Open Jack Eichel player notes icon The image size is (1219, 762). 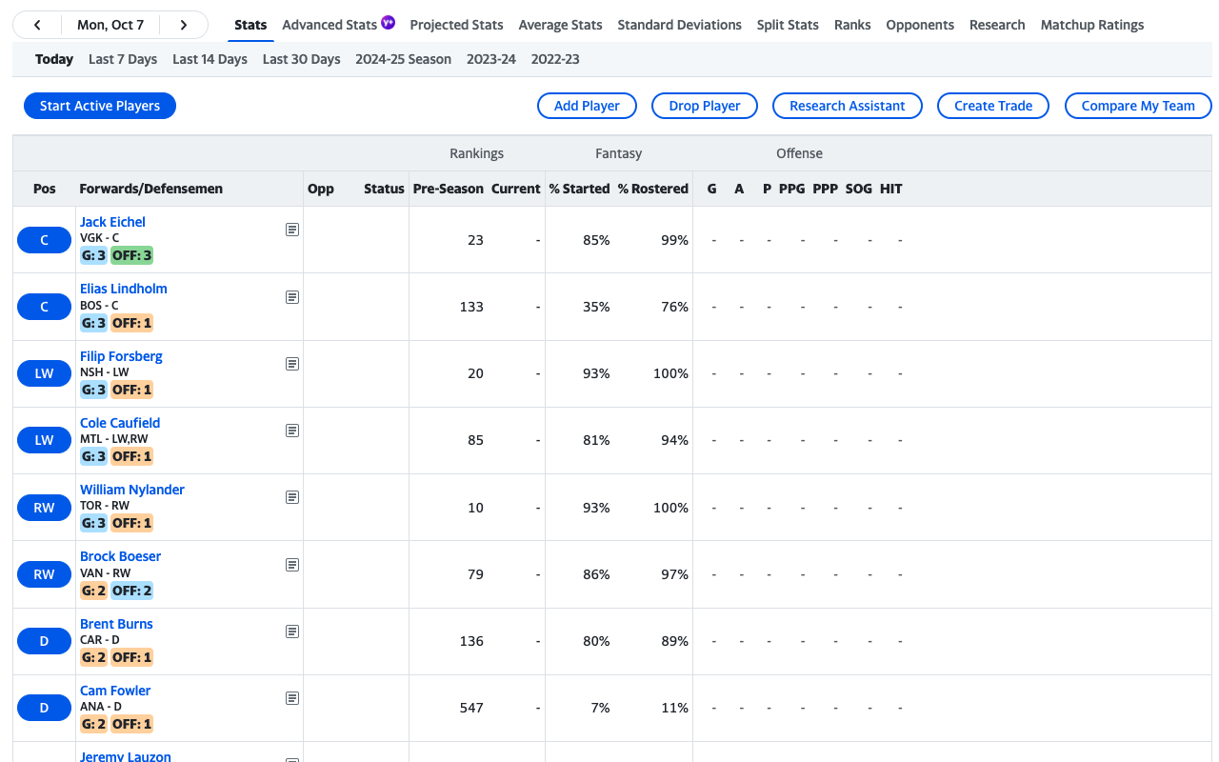pos(292,230)
